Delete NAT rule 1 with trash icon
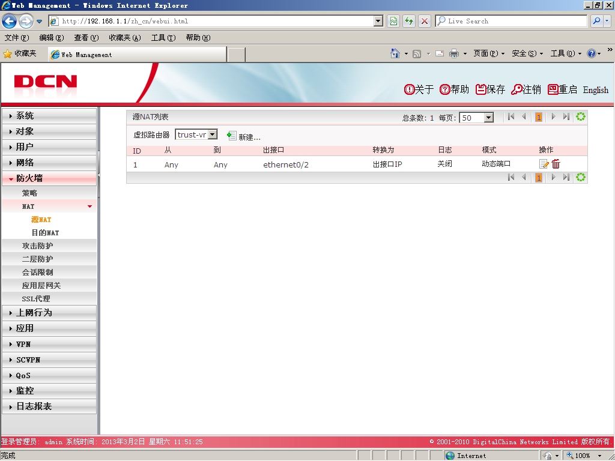The width and height of the screenshot is (615, 461). [556, 164]
